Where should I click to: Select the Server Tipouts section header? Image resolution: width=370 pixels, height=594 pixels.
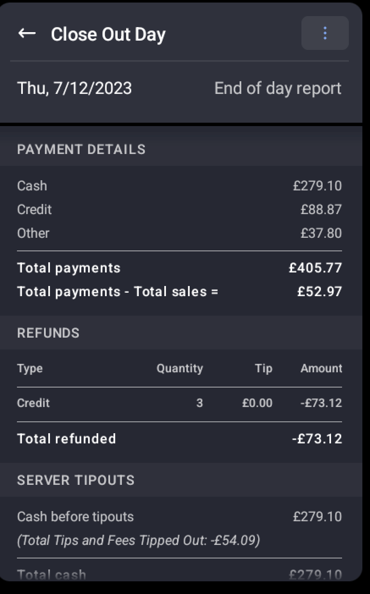click(x=76, y=480)
